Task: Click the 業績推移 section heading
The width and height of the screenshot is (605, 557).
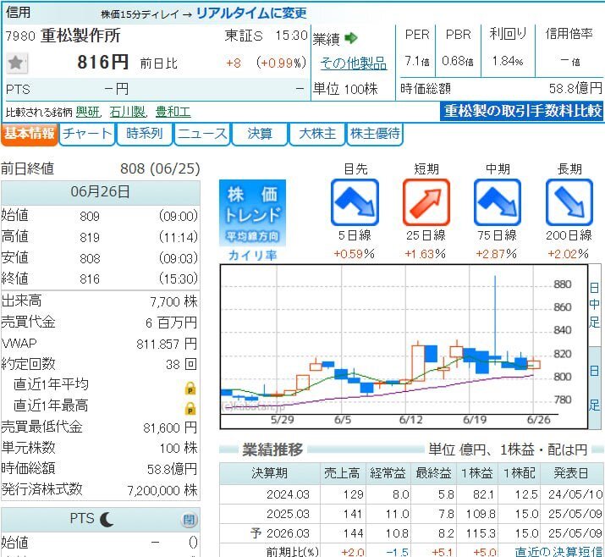Action: 272,449
